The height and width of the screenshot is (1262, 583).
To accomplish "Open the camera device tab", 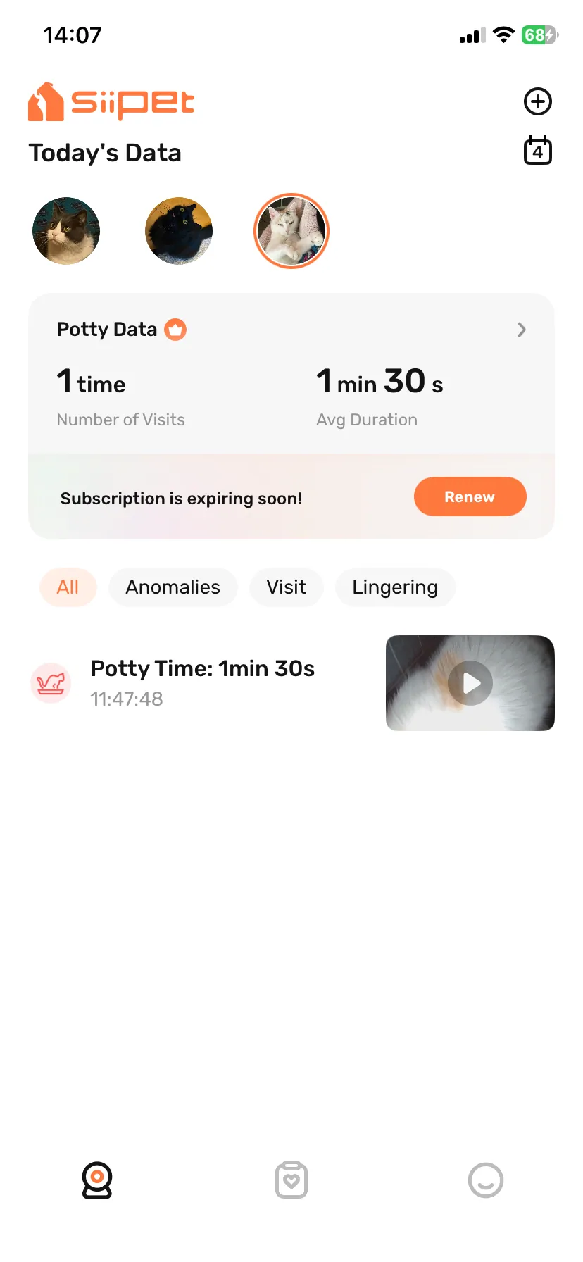I will point(97,1180).
